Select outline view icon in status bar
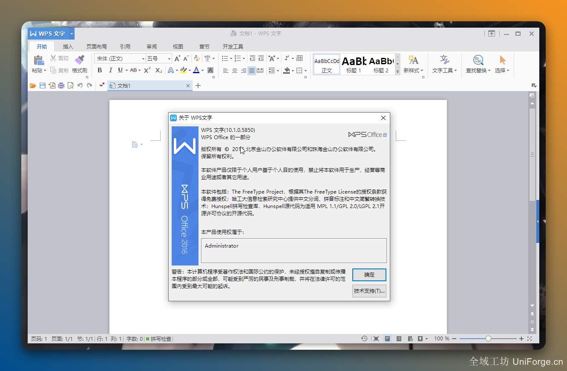This screenshot has height=371, width=567. pyautogui.click(x=399, y=339)
